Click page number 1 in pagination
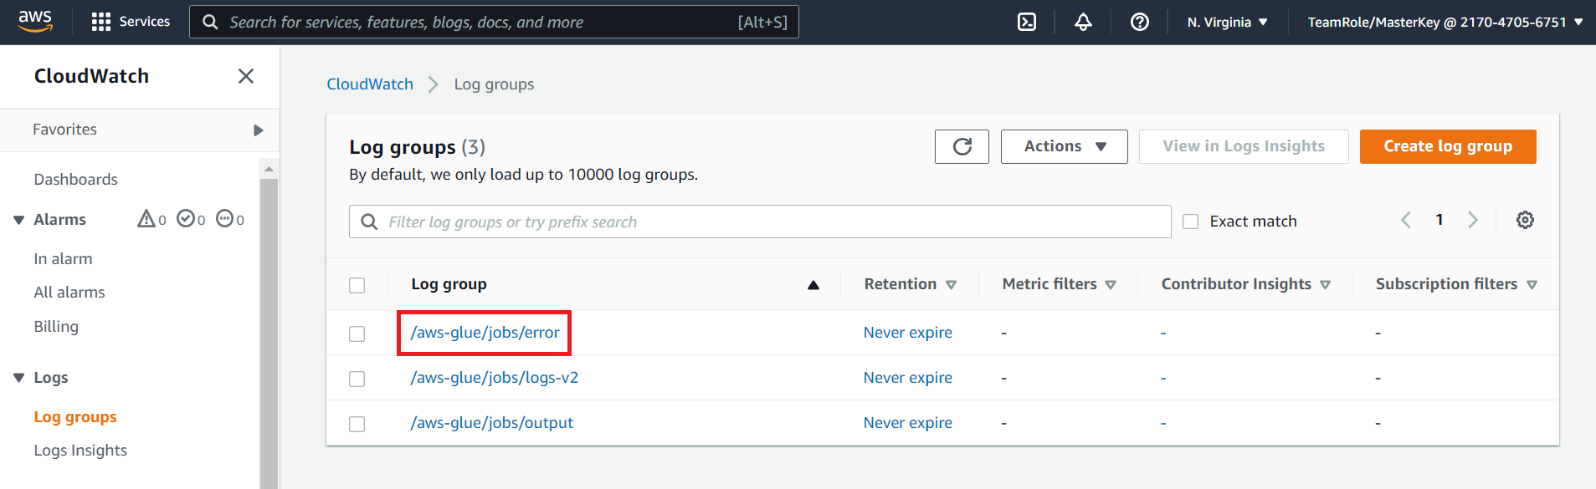This screenshot has height=489, width=1596. click(x=1439, y=220)
